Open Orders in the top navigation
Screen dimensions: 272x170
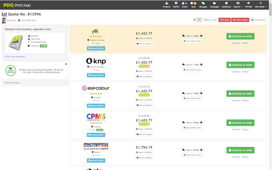(x=185, y=5)
